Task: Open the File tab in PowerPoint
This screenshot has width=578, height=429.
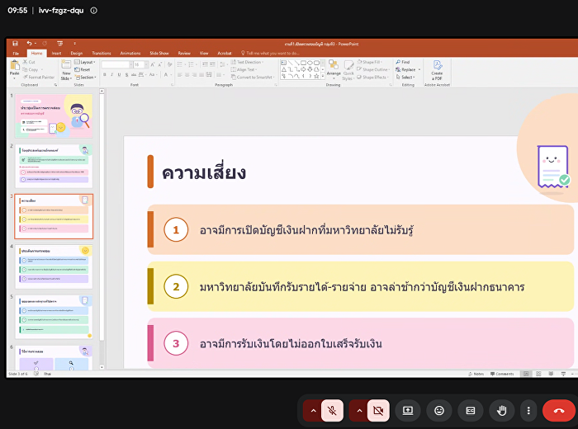Action: pyautogui.click(x=16, y=54)
